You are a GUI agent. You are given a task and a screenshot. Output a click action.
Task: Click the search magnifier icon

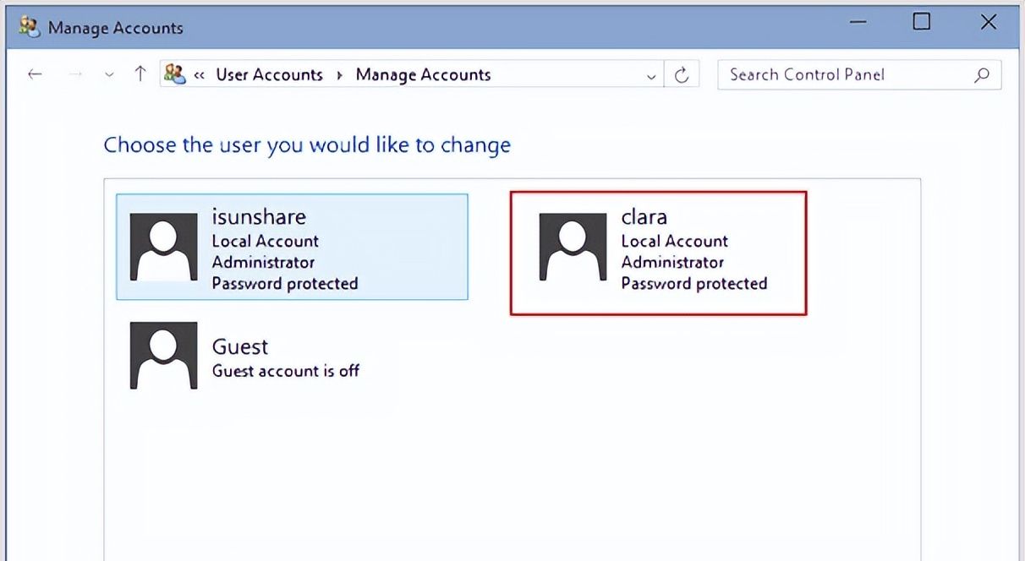pyautogui.click(x=981, y=74)
